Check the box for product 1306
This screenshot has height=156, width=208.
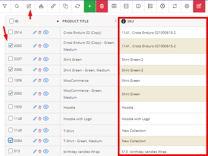pos(10,80)
